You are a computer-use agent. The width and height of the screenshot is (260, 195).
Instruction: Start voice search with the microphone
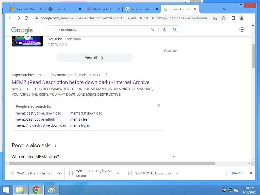pos(164,30)
